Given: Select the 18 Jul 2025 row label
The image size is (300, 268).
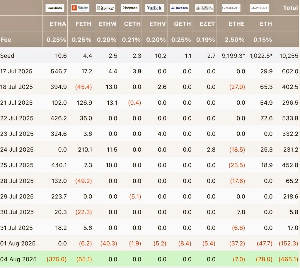Looking at the screenshot, I should [16, 87].
